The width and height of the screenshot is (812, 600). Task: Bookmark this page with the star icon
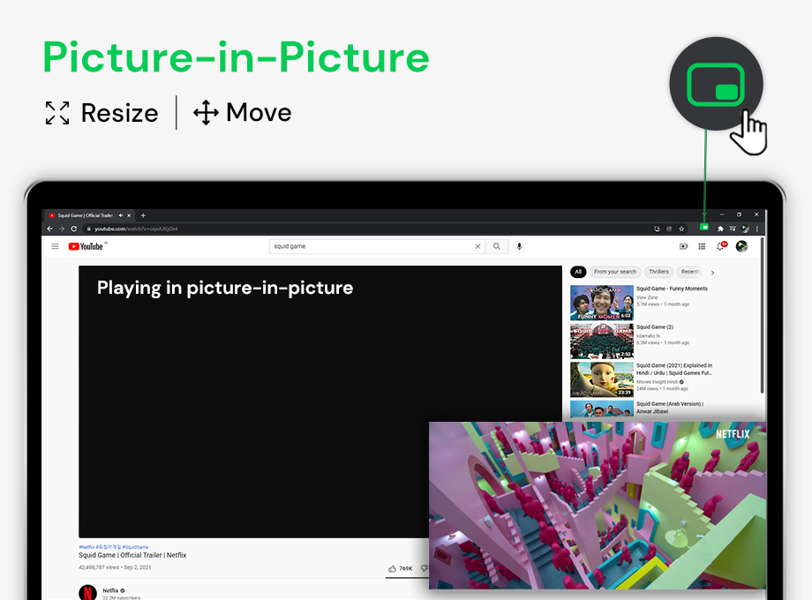tap(681, 229)
